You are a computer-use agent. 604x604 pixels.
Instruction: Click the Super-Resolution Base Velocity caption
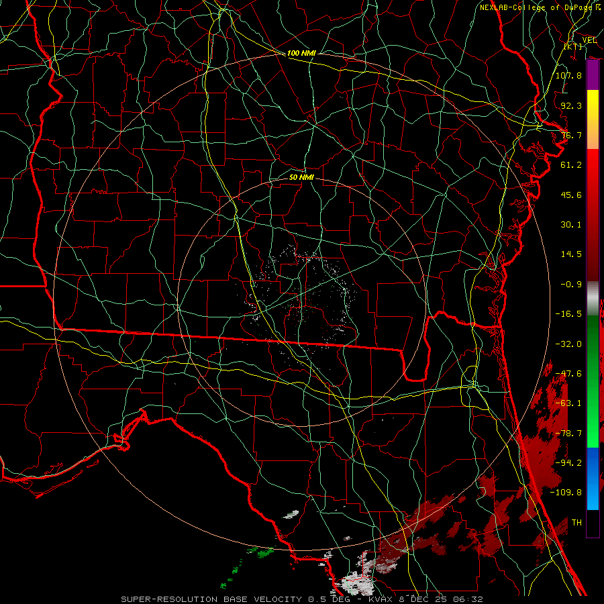pos(301,599)
